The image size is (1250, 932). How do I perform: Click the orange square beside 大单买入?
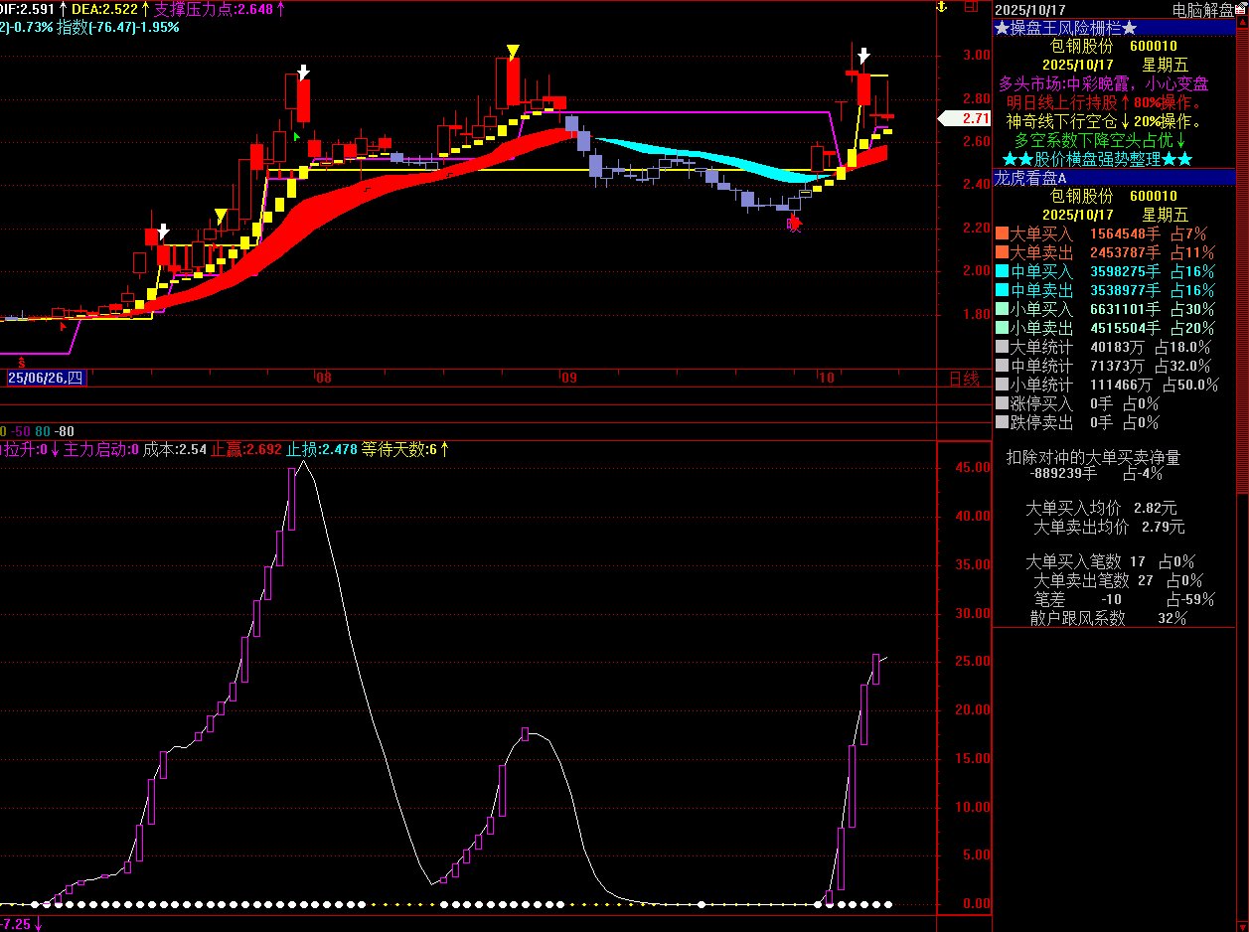[1002, 234]
